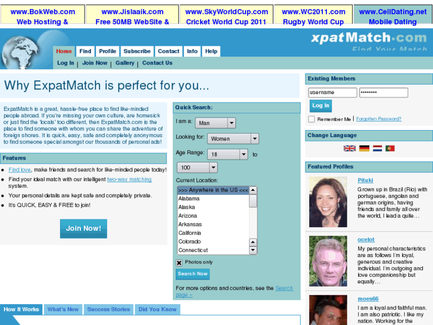Click location list scroll-down arrow
This screenshot has height=325, width=433.
click(x=253, y=250)
